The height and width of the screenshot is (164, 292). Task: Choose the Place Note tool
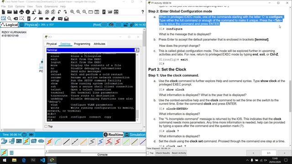point(29,18)
